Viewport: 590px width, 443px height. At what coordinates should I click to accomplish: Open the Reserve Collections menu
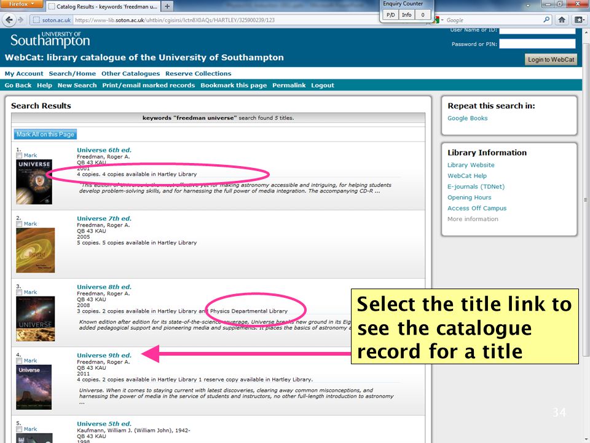coord(199,73)
